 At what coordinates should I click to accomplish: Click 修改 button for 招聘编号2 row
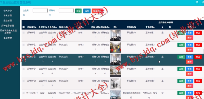tap(198, 45)
